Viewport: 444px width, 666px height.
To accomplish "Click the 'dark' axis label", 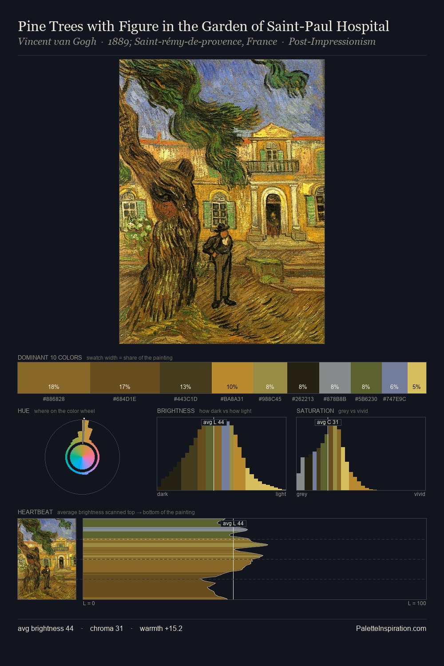I will point(163,494).
